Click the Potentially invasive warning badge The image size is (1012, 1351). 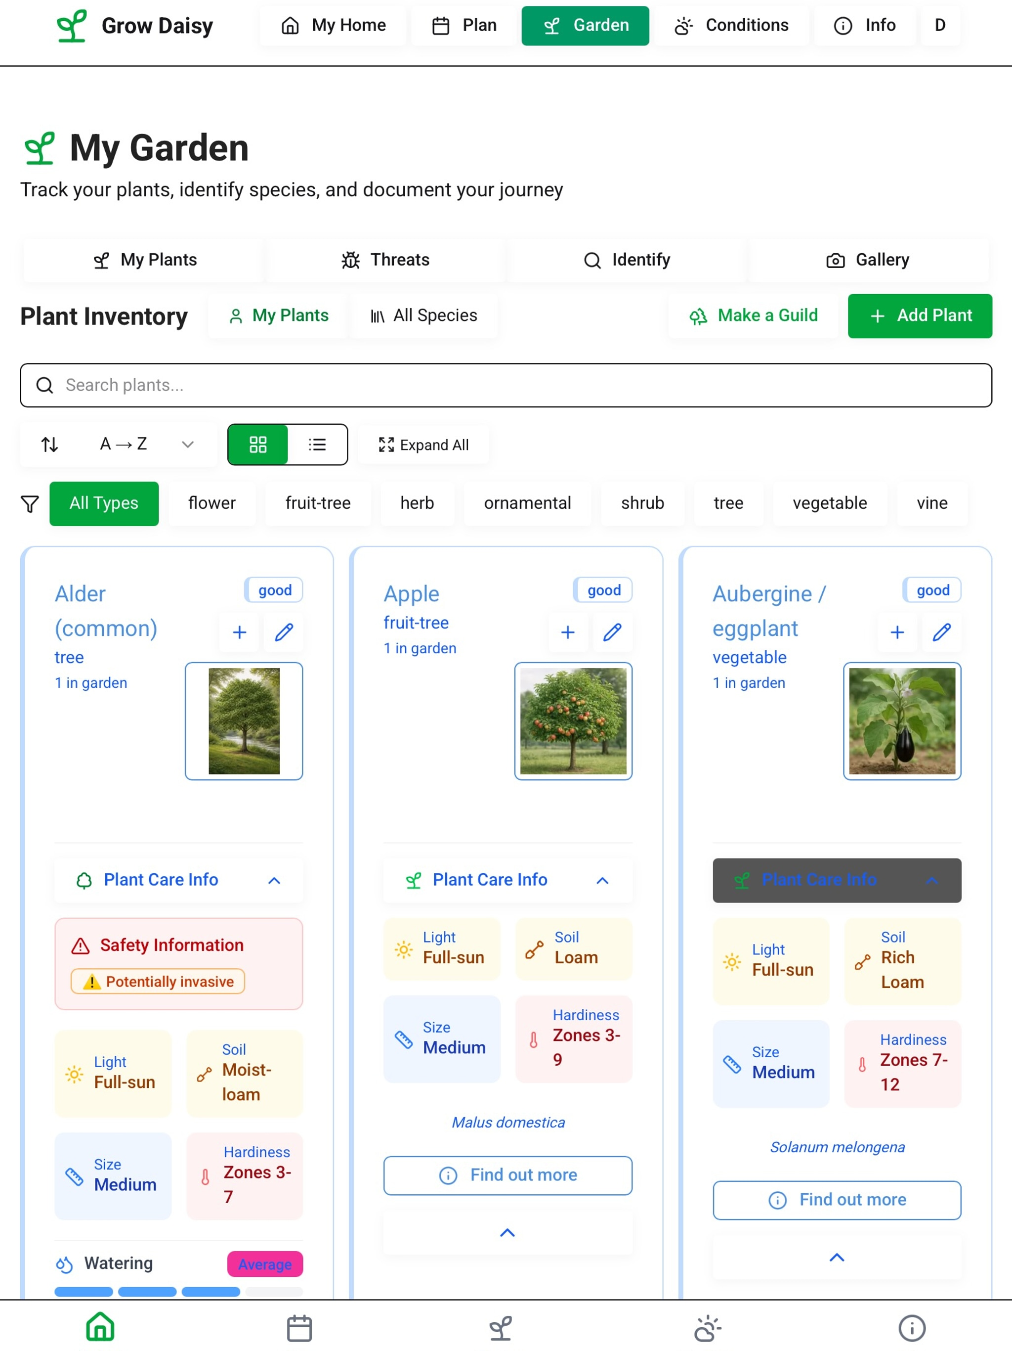[x=158, y=982]
